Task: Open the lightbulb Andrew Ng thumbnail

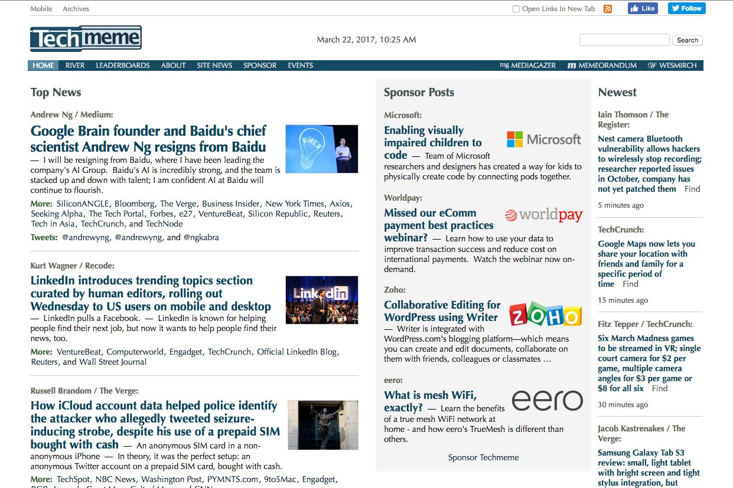Action: tap(321, 149)
